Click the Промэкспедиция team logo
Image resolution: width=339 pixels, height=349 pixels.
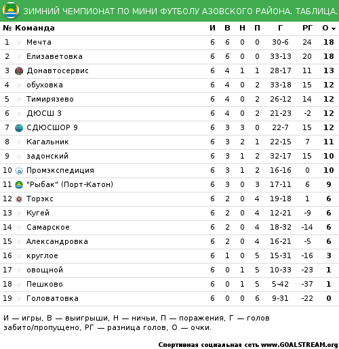(x=19, y=171)
